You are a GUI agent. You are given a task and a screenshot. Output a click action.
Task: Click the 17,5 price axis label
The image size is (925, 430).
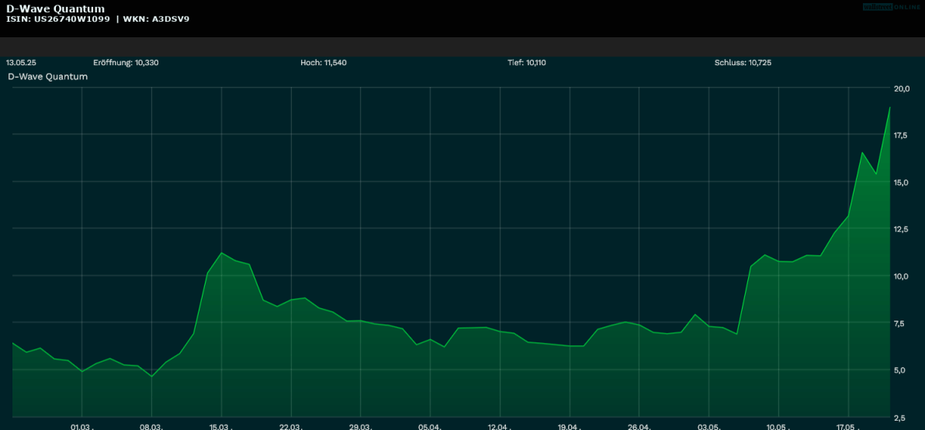click(902, 136)
